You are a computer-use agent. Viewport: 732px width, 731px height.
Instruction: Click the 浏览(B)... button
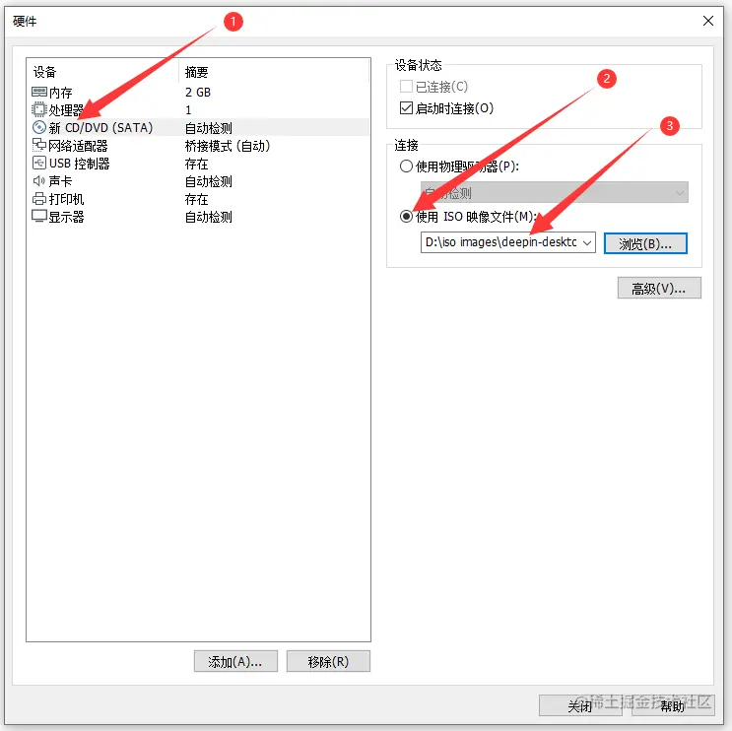[x=645, y=243]
